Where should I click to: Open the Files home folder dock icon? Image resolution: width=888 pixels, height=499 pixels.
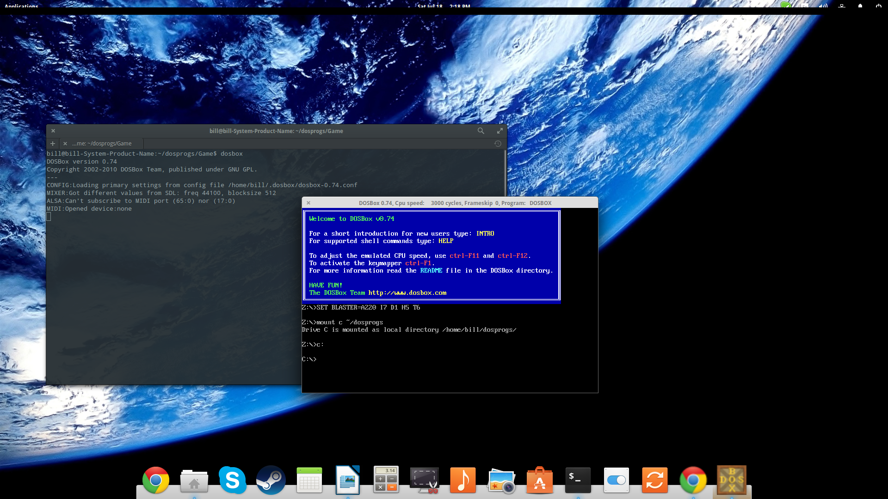point(194,481)
